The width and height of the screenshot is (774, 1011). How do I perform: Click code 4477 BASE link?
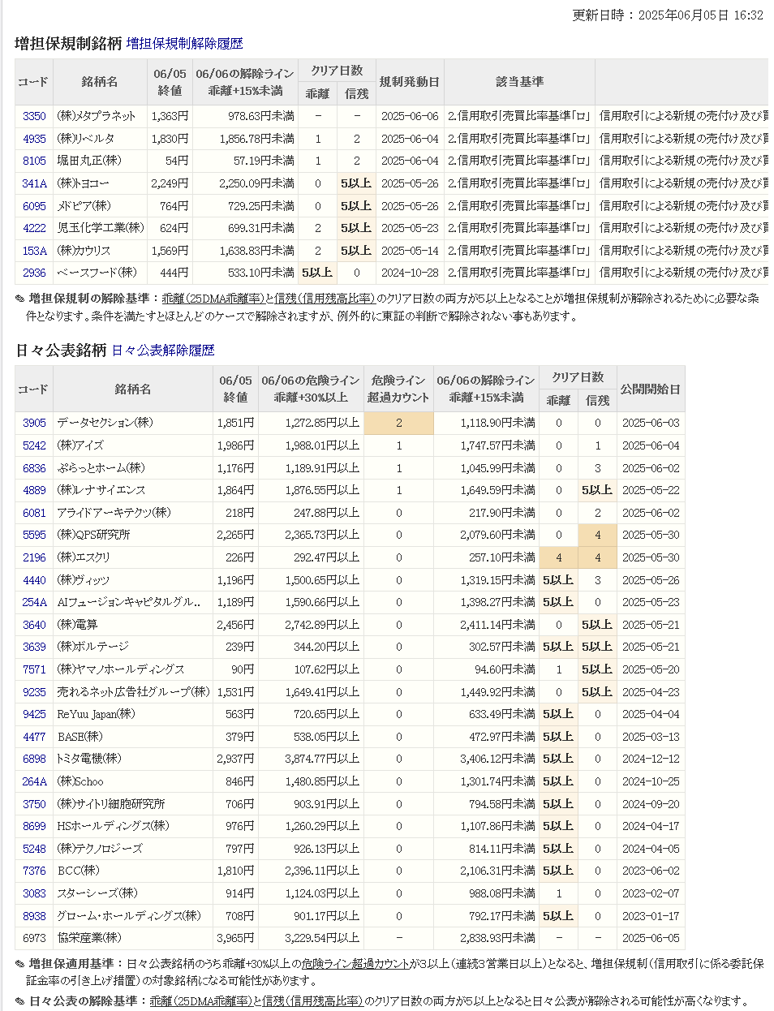34,737
